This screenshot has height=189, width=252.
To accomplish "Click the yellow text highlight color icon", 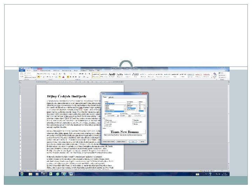I will click(59, 77).
